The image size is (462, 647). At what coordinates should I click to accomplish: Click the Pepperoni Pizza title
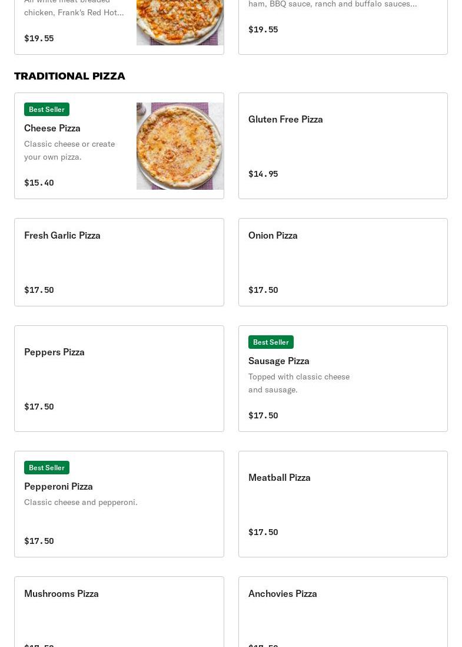coord(58,486)
